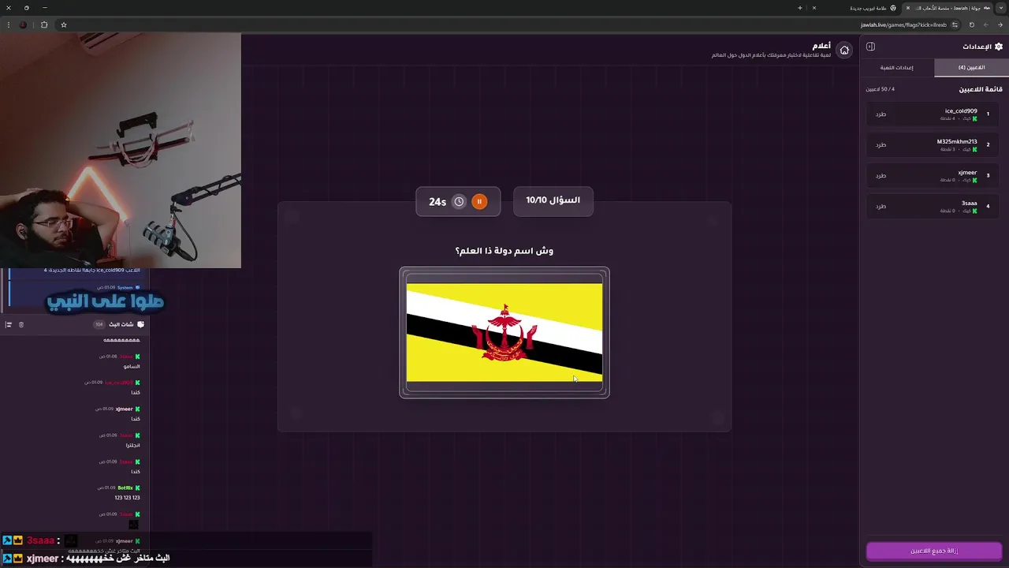Click the settings gear icon beside الإعدادات
The width and height of the screenshot is (1009, 568).
[999, 47]
